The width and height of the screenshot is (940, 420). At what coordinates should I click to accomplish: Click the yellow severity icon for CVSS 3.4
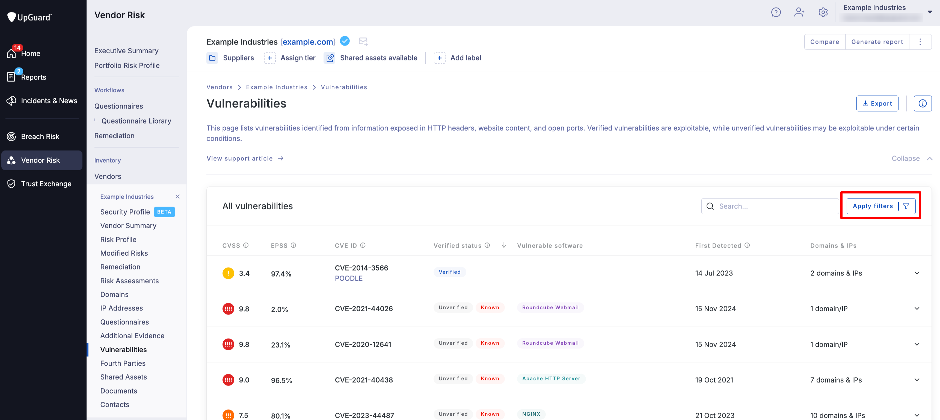click(229, 273)
